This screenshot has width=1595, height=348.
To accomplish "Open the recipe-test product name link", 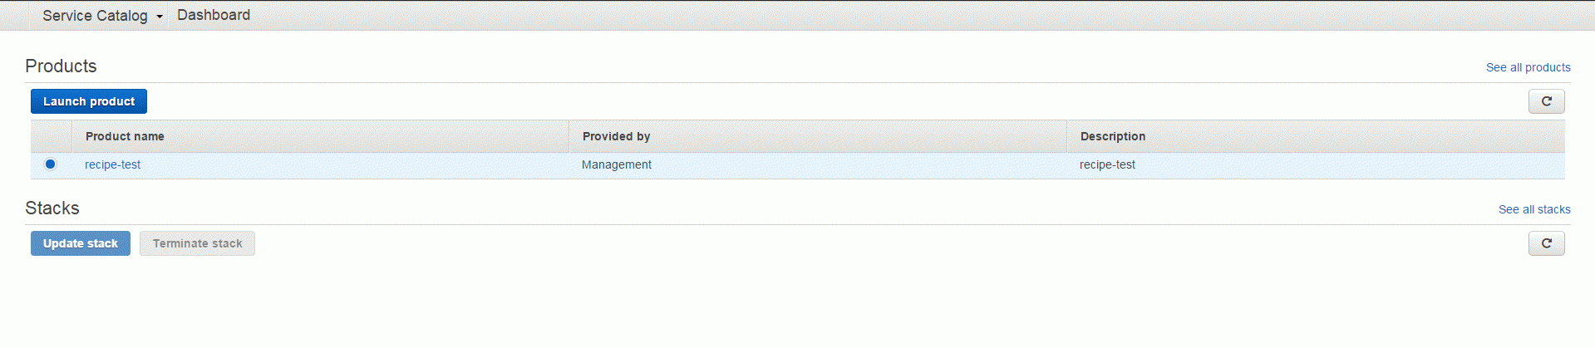I will [112, 164].
